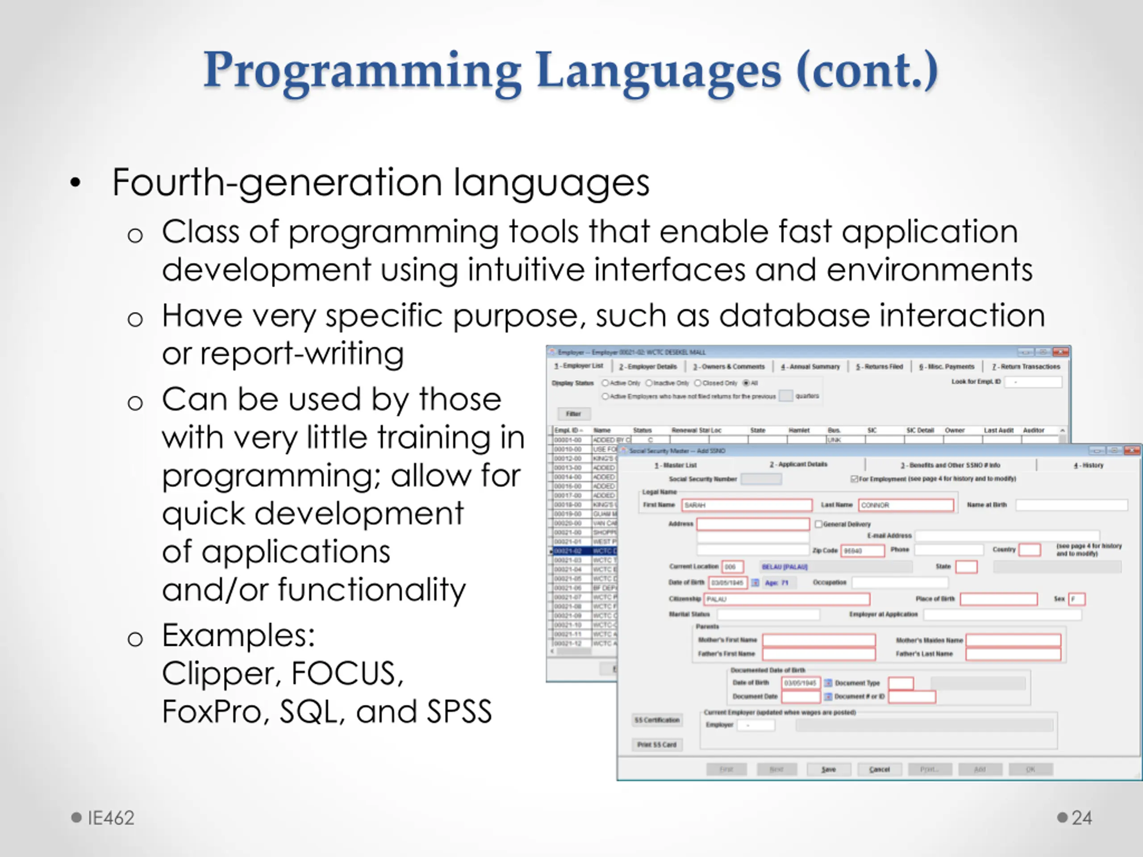
Task: Click the First Name field containing SARAH
Action: click(747, 505)
